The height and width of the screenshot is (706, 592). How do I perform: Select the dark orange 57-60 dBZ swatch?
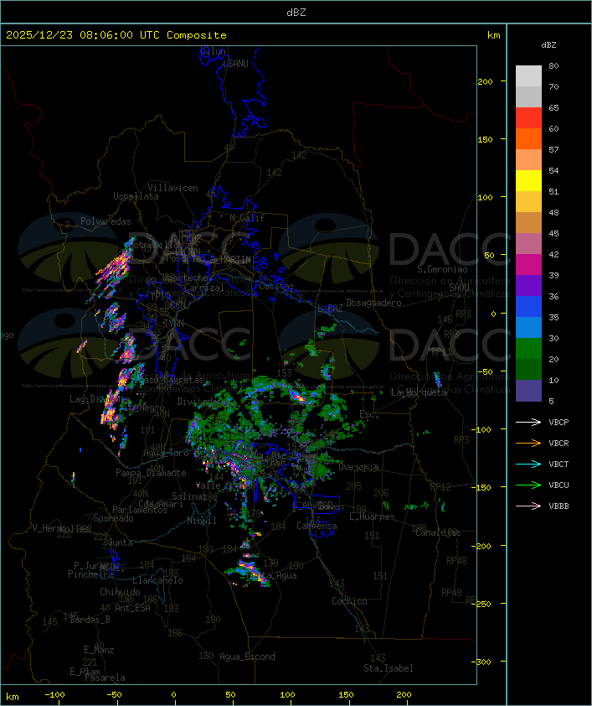[x=528, y=139]
